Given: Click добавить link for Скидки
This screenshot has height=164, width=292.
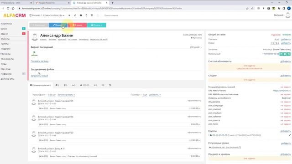Looking at the screenshot, I should point(286,76).
